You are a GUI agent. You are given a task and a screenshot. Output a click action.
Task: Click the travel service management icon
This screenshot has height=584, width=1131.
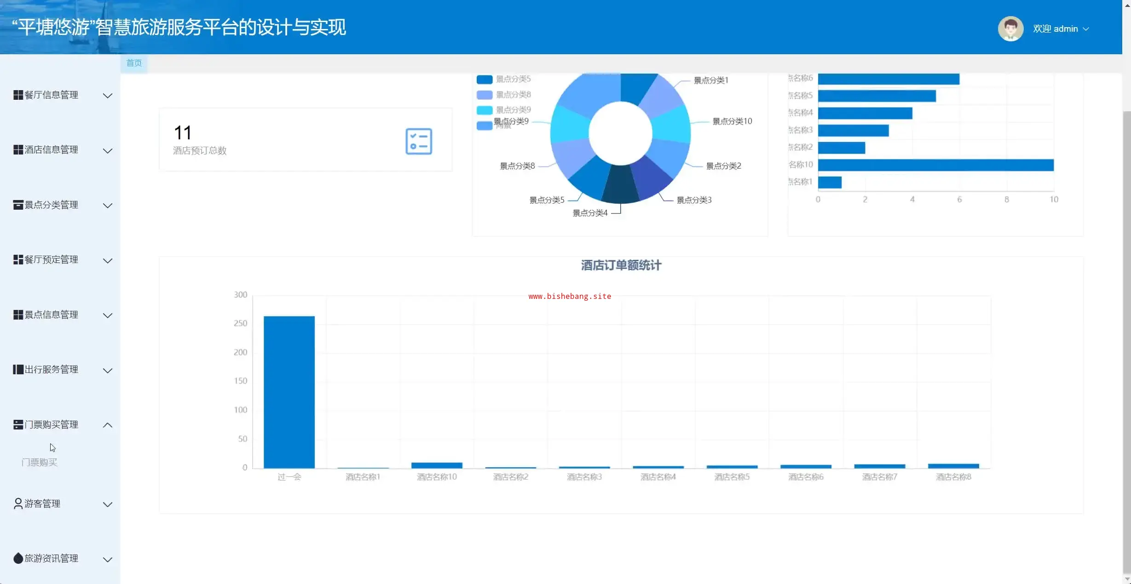18,370
